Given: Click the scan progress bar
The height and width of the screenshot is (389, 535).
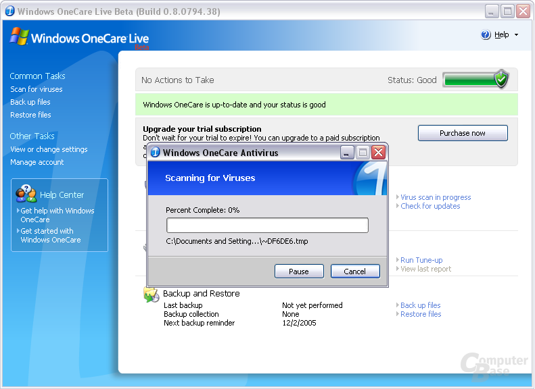Looking at the screenshot, I should tap(267, 225).
